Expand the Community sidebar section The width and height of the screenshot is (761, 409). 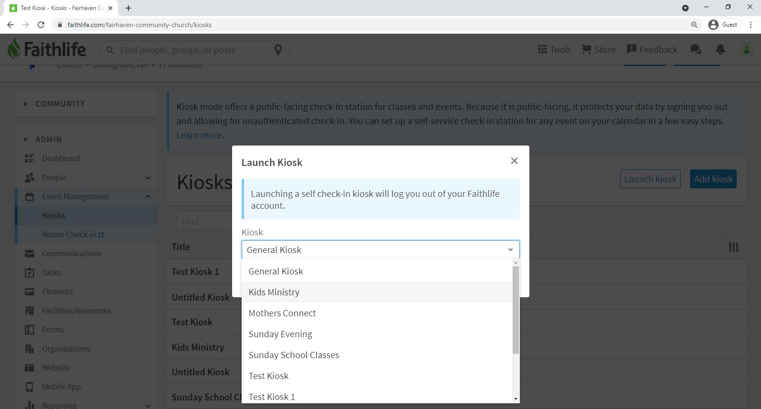[86, 104]
